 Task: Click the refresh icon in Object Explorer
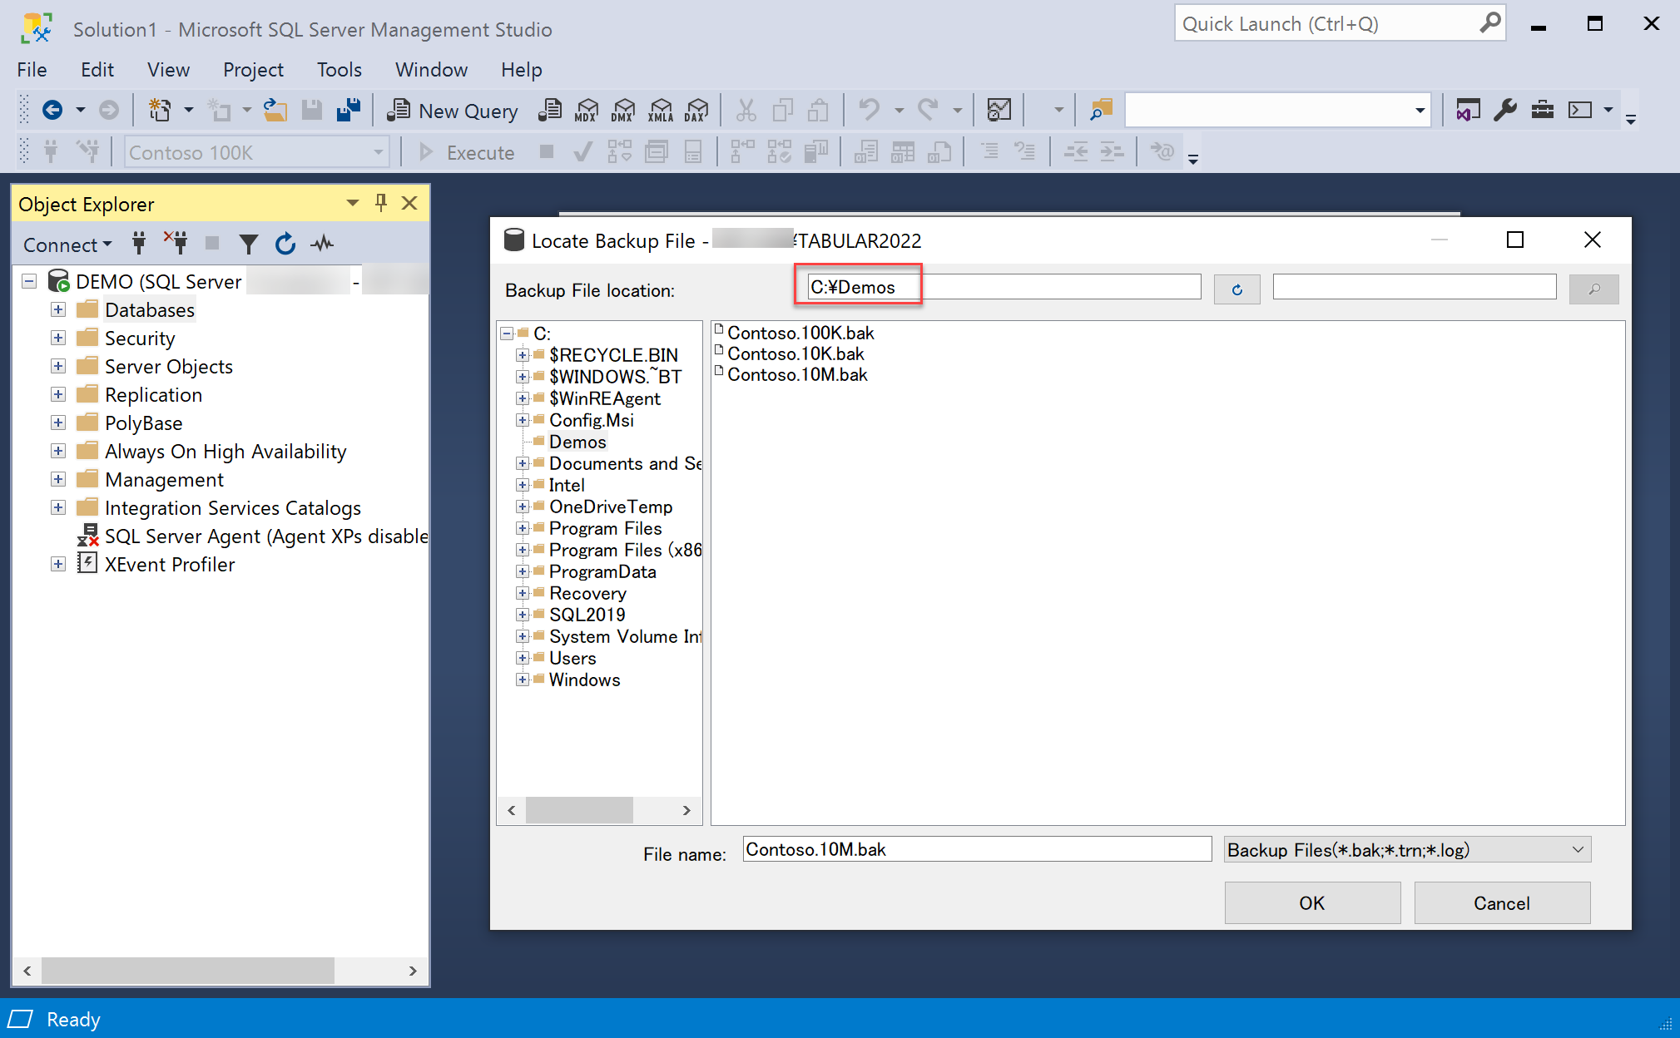pos(285,244)
